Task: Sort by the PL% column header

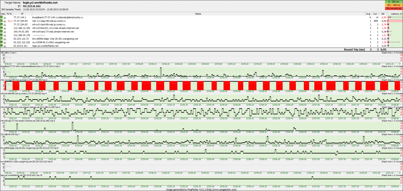Action: coord(9,14)
